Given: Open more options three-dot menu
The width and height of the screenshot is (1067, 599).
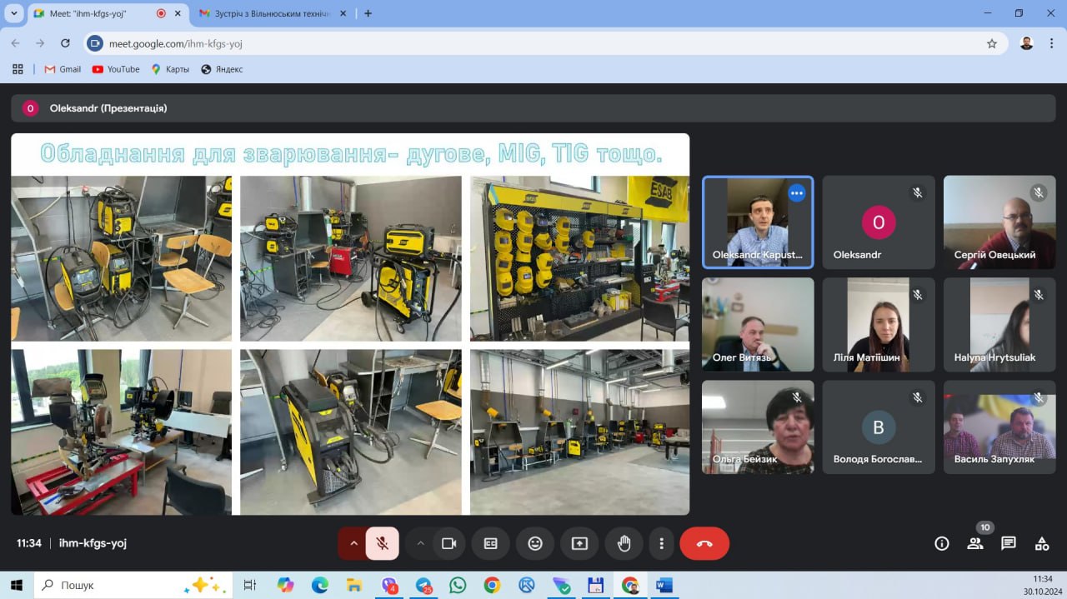Looking at the screenshot, I should coord(661,543).
